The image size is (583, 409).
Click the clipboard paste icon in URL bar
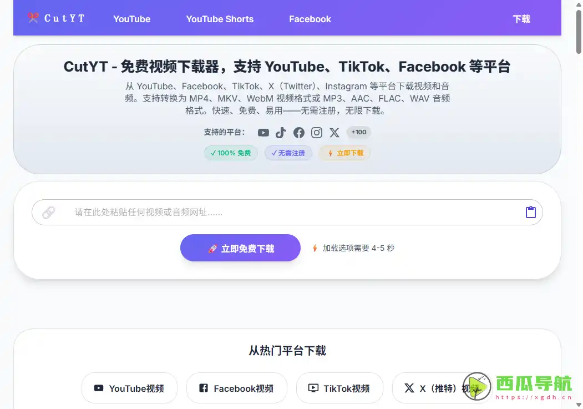[x=530, y=211]
